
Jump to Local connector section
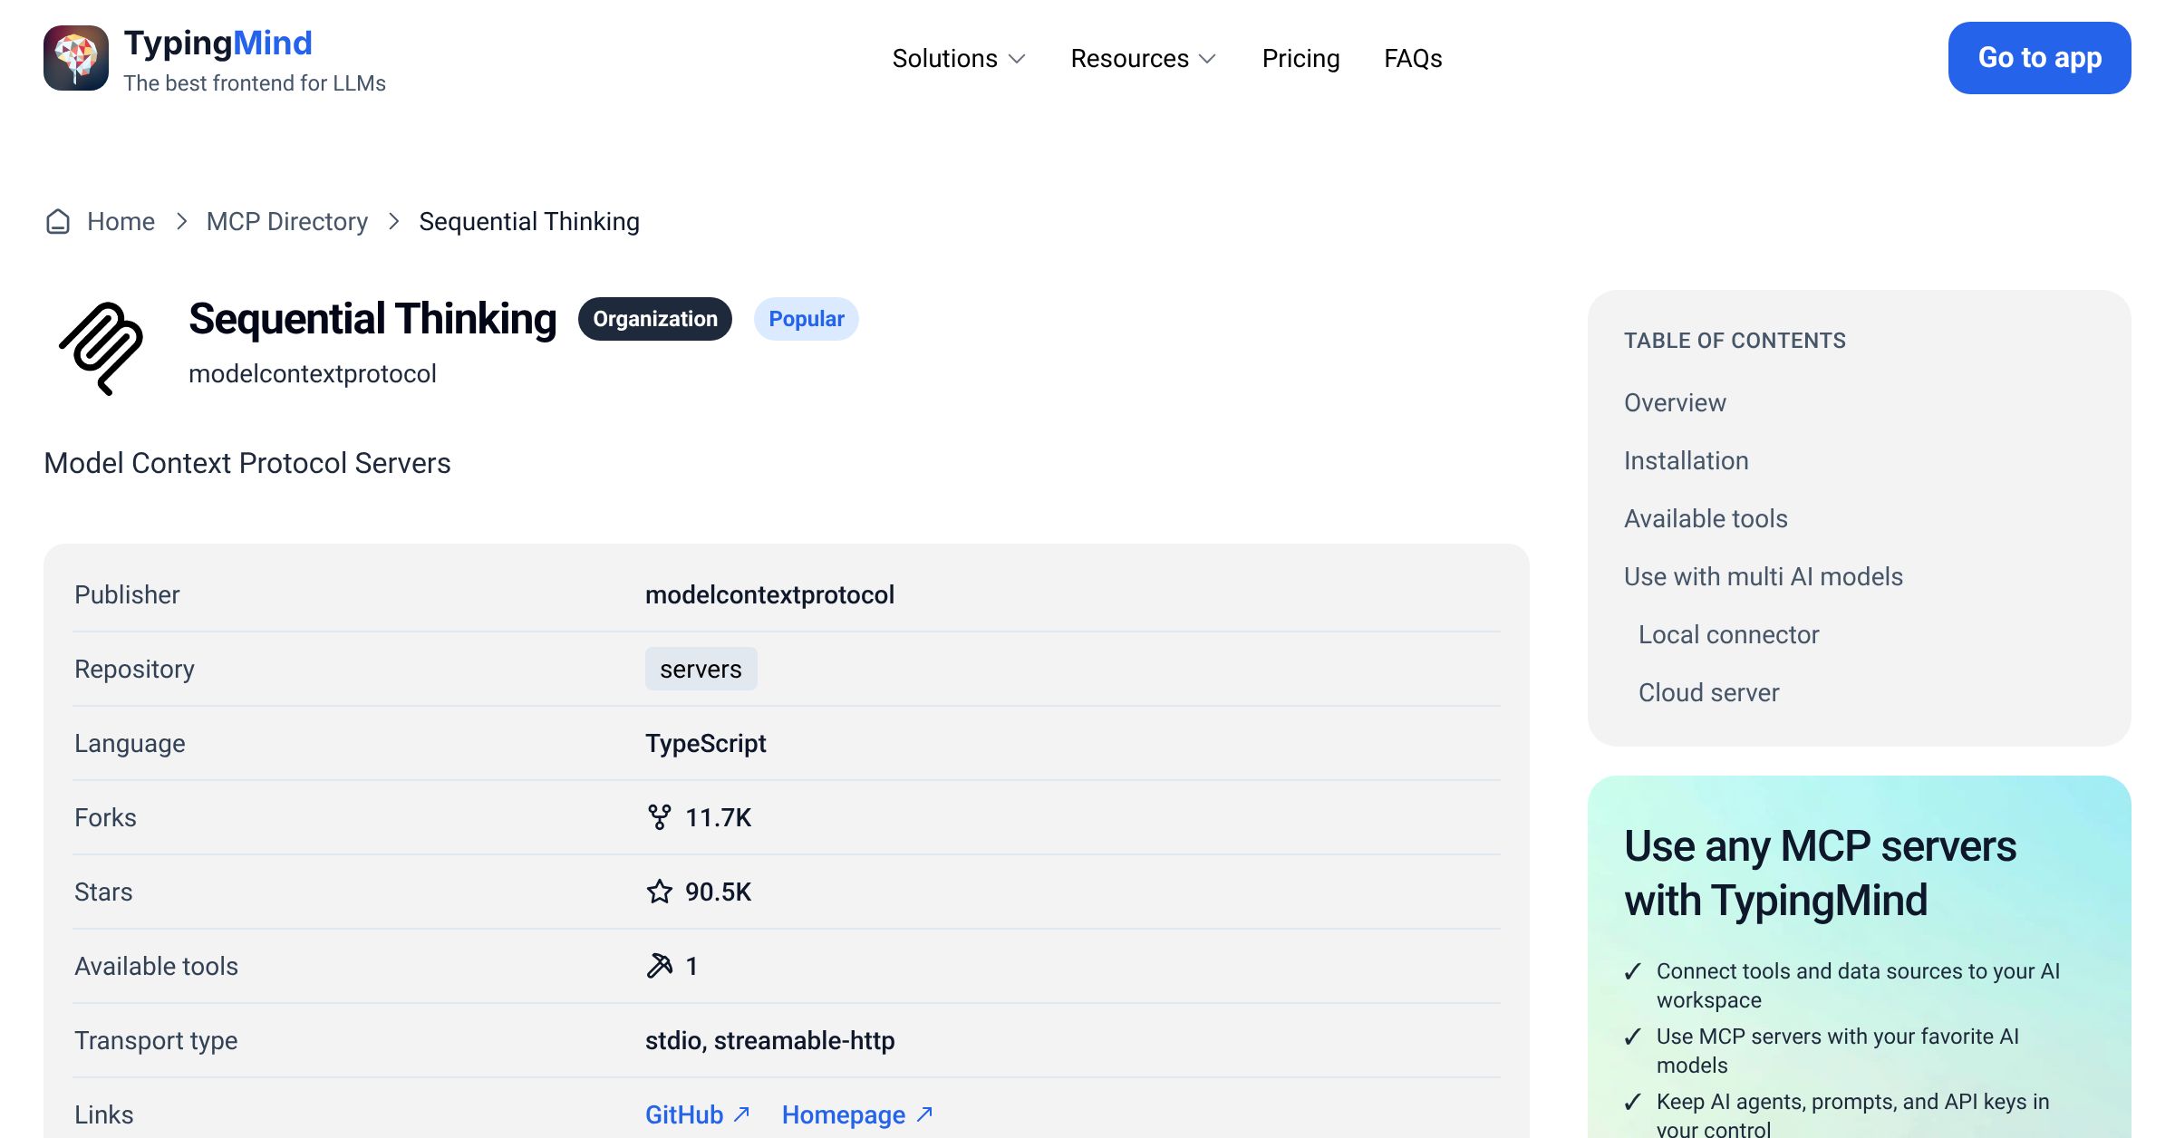(1728, 634)
